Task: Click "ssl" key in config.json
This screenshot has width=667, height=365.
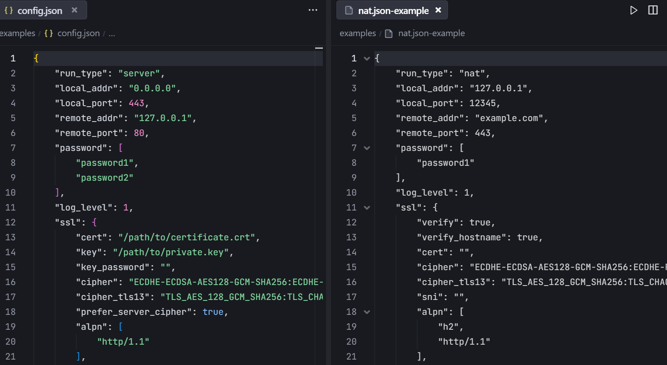Action: click(68, 222)
